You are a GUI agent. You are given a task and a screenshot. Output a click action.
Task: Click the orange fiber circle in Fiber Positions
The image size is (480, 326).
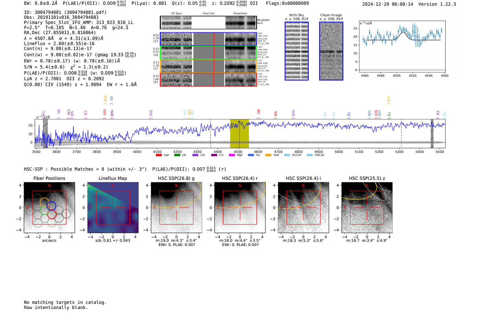44,202
